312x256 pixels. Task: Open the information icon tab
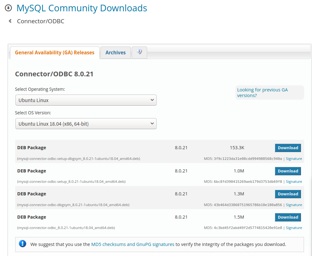point(140,52)
